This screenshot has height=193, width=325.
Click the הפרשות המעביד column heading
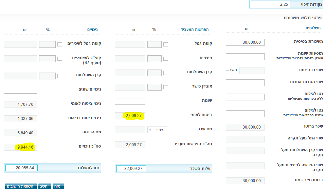[194, 30]
